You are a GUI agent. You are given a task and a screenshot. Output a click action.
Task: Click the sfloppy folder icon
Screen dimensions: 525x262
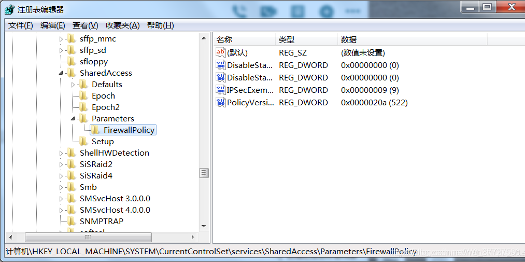pos(72,62)
